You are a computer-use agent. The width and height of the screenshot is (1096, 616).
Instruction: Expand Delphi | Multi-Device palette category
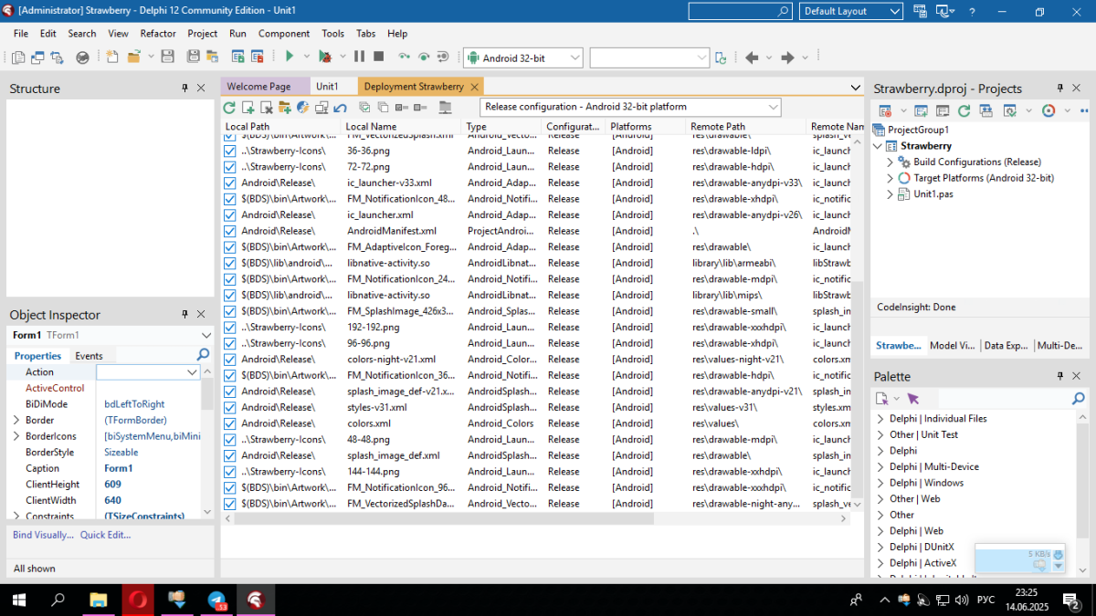[880, 466]
